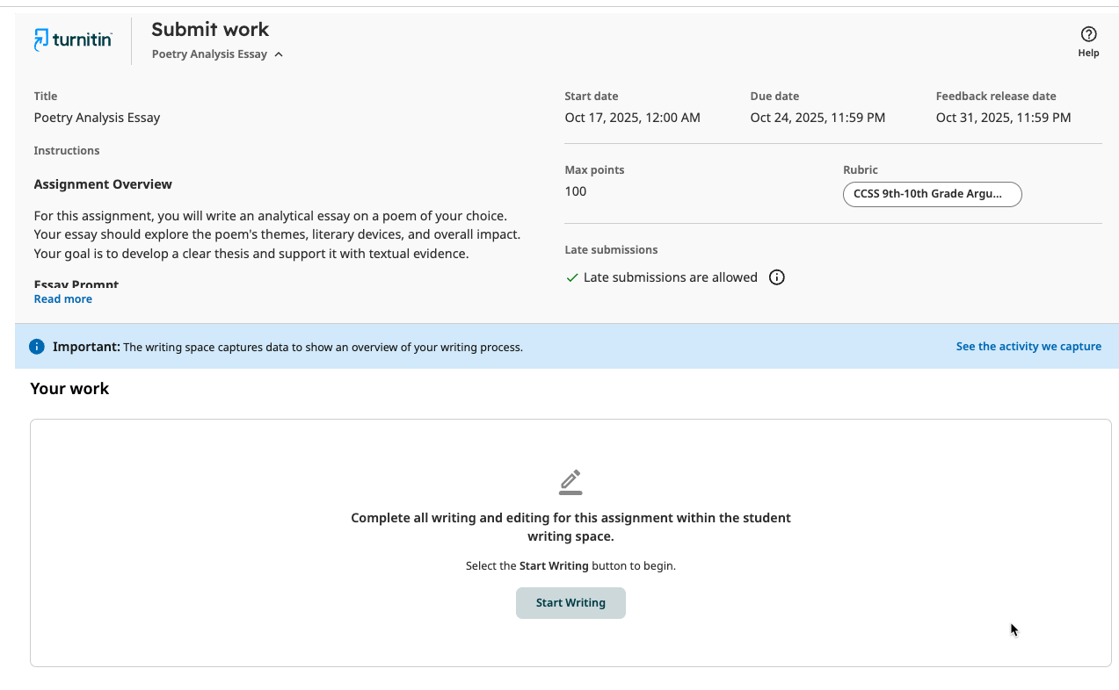Click the pencil icon above the writing instructions

click(x=570, y=481)
